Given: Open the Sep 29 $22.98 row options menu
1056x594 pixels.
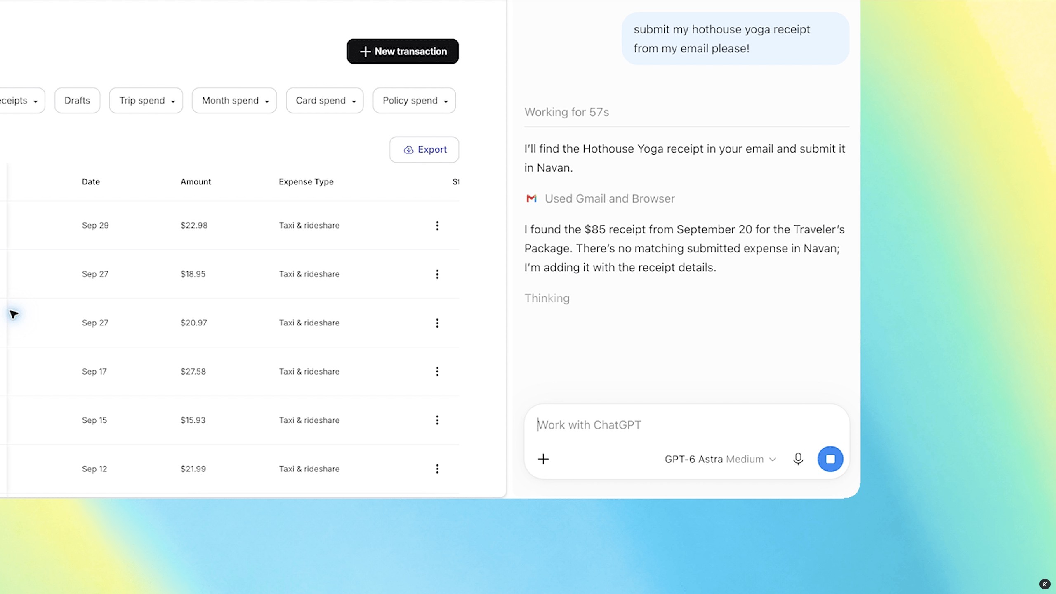Looking at the screenshot, I should (x=437, y=225).
